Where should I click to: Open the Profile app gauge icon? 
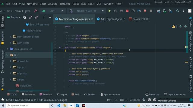point(139,11)
